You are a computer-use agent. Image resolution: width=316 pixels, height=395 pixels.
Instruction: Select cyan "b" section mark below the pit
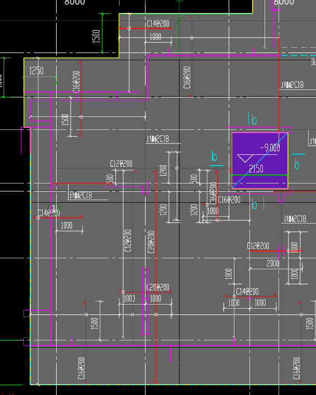click(254, 205)
